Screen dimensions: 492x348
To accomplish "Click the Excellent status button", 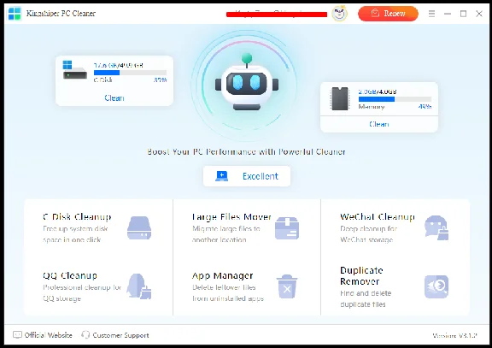I will pyautogui.click(x=247, y=176).
